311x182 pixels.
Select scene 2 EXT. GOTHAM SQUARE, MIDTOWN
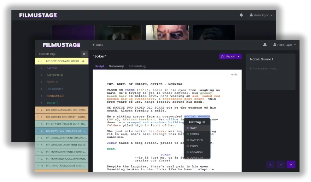(62, 110)
